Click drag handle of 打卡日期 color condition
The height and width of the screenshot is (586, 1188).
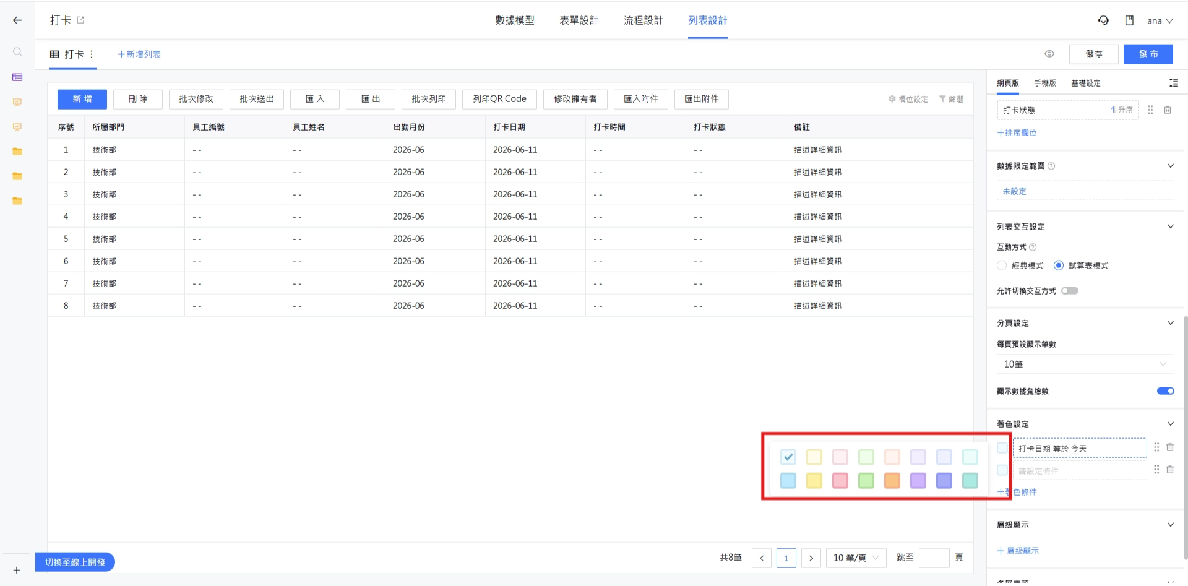tap(1156, 447)
